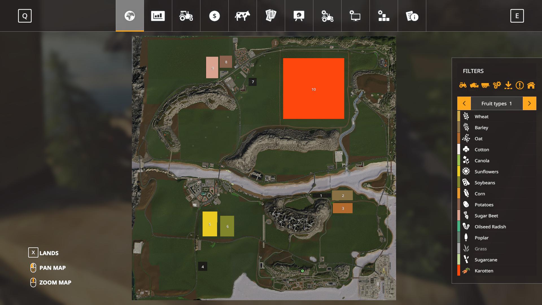Open the blocks with gear settings tab
The image size is (542, 305).
click(x=384, y=16)
